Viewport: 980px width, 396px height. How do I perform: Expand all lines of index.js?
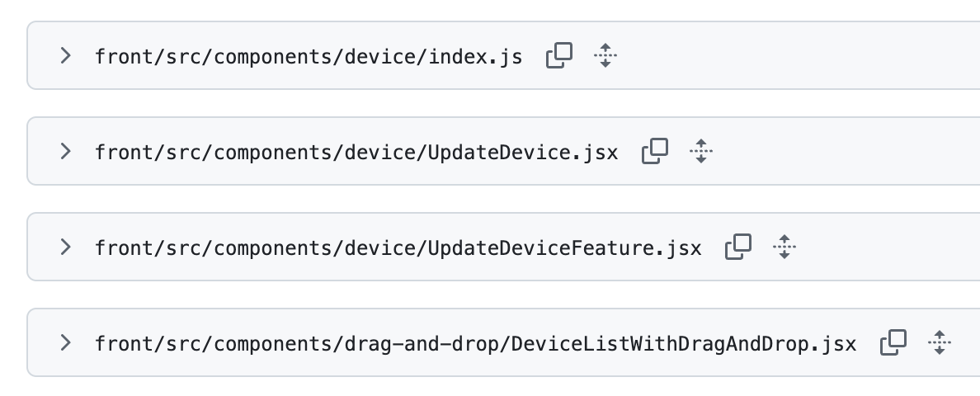[605, 56]
